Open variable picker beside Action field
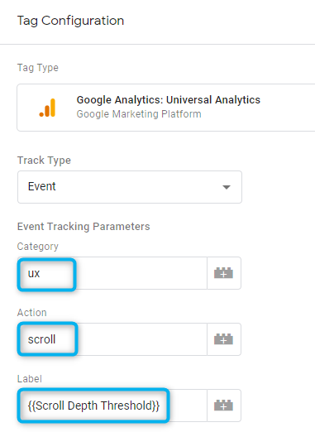Viewport: 315px width, 432px height. pyautogui.click(x=224, y=339)
